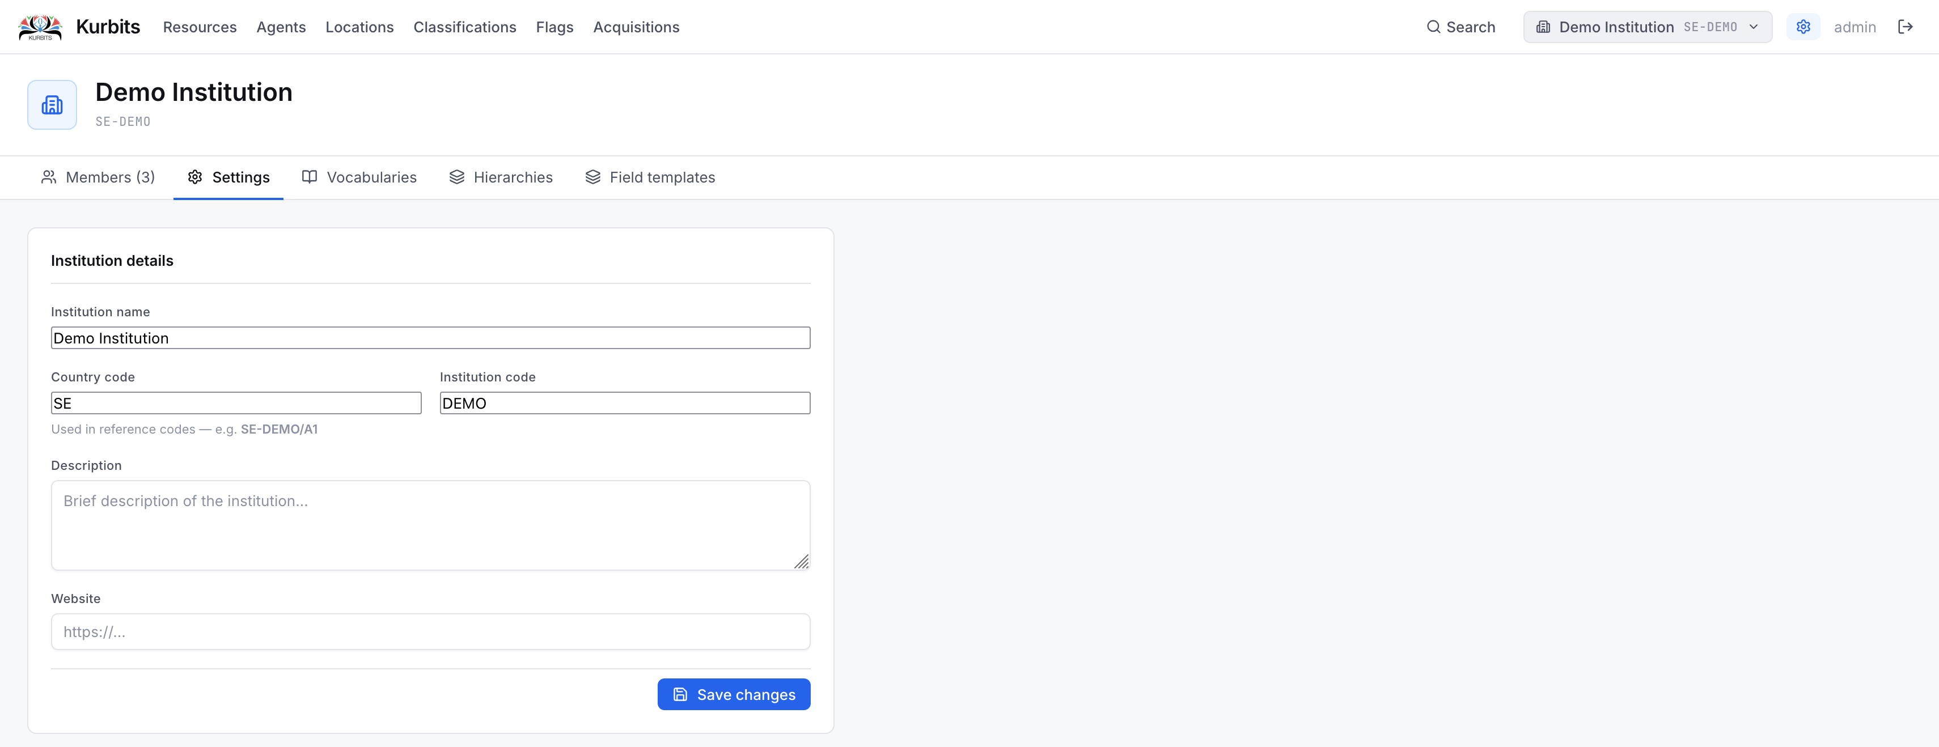The image size is (1939, 747).
Task: Click the Members people icon
Action: coord(49,177)
